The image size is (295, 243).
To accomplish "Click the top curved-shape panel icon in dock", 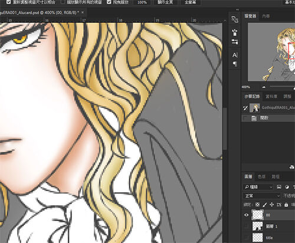I will click(235, 19).
